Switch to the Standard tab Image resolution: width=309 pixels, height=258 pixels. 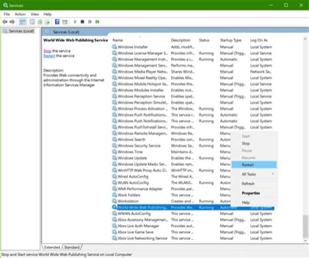[72, 247]
